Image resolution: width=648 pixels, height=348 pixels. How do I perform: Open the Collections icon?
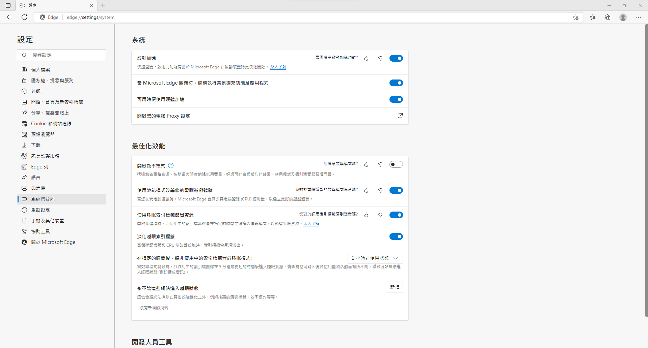[607, 17]
